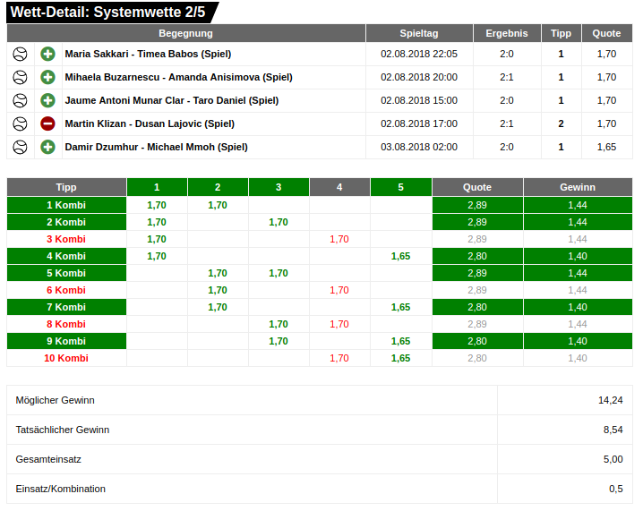
Task: Click the green plus icon for Munar Clar match
Action: click(x=48, y=100)
